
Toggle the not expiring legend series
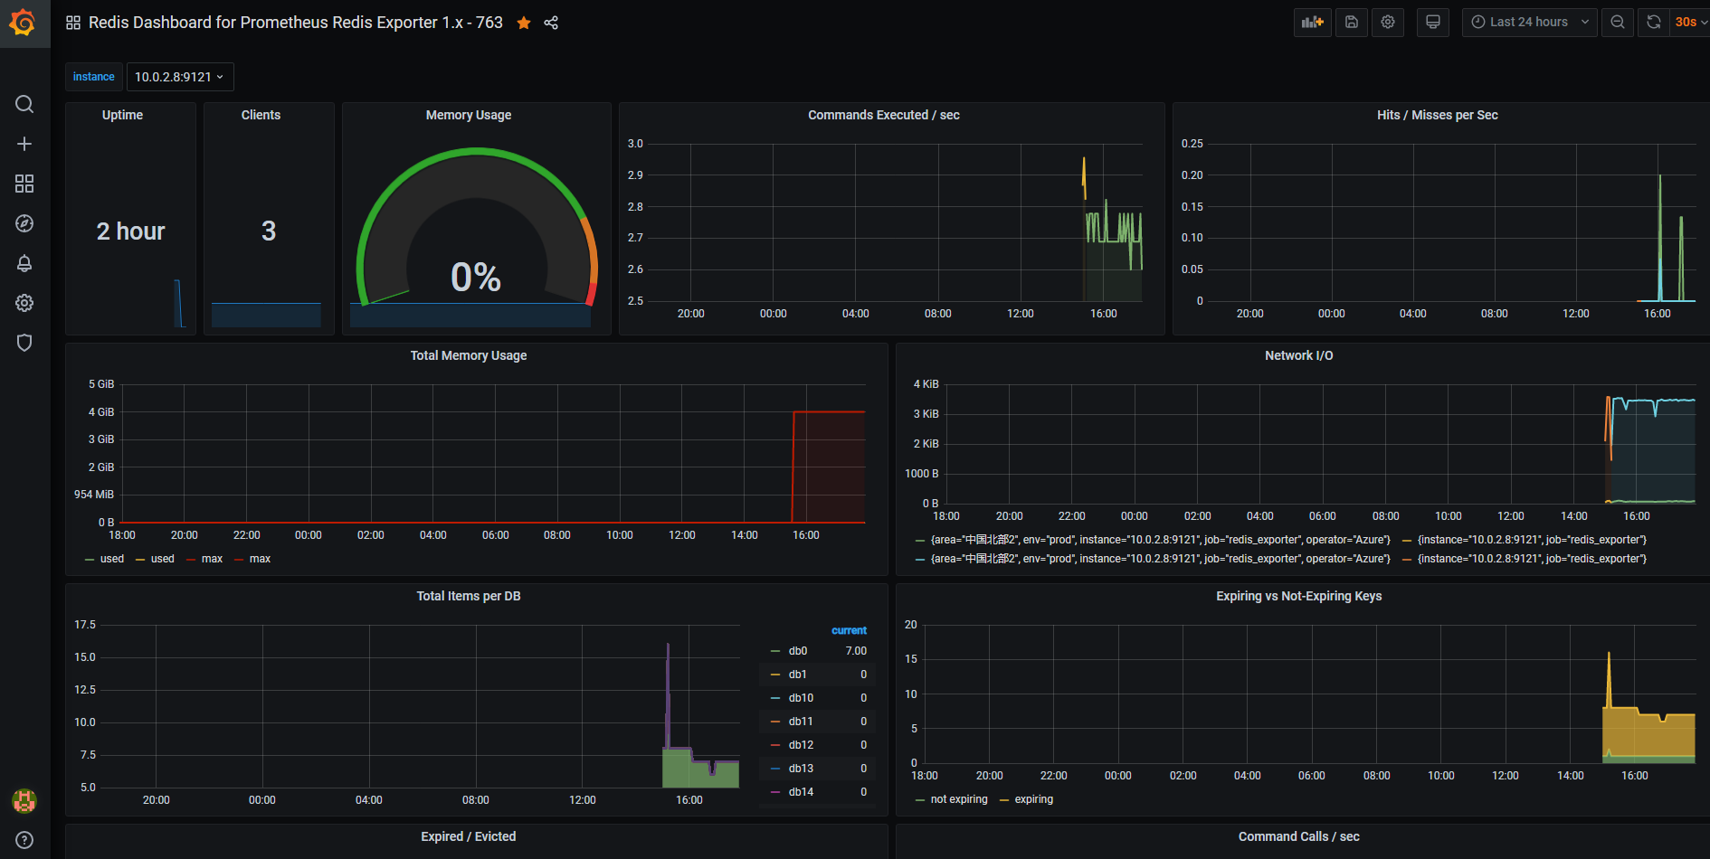[x=959, y=799]
